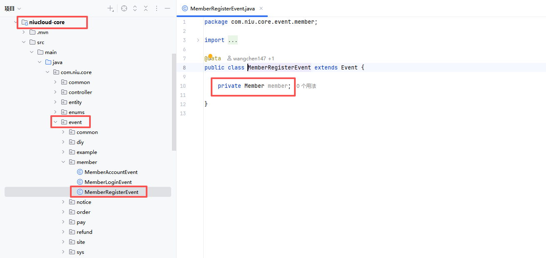This screenshot has height=258, width=546.
Task: Click the 0 个用法 usages hint
Action: tap(306, 86)
